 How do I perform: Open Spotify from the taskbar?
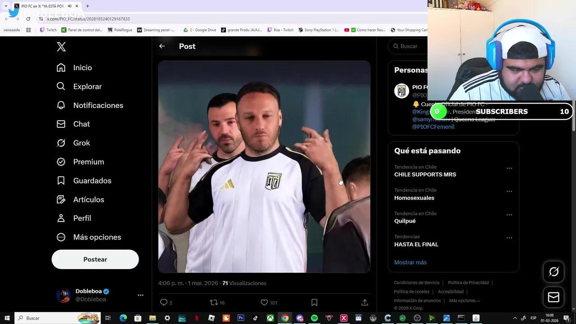[314, 318]
